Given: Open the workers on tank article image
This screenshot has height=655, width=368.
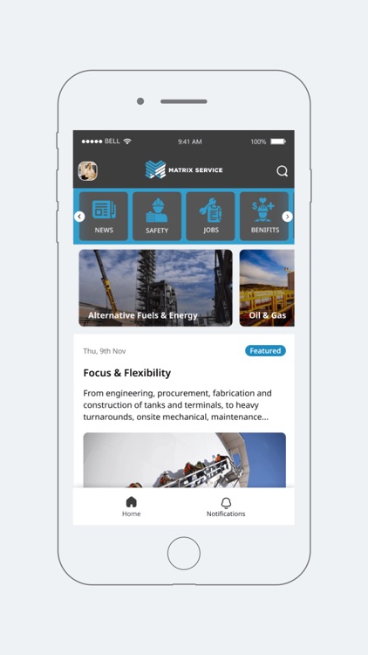Looking at the screenshot, I should 184,460.
